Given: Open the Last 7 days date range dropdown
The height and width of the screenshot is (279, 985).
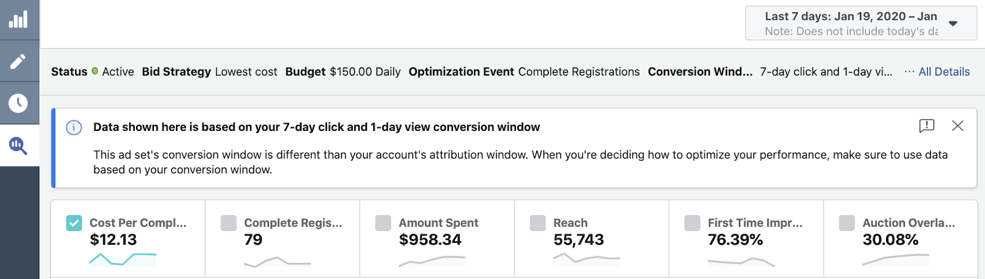Looking at the screenshot, I should 851,23.
